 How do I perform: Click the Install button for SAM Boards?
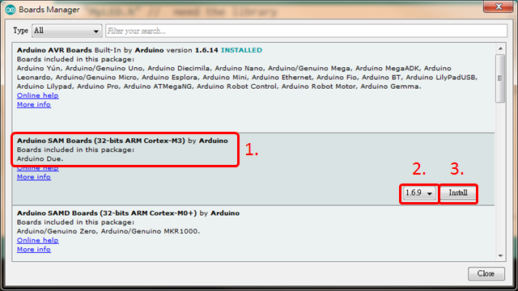tap(458, 193)
